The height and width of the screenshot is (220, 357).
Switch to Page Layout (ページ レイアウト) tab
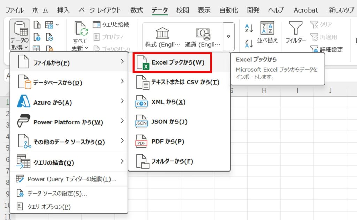(100, 10)
